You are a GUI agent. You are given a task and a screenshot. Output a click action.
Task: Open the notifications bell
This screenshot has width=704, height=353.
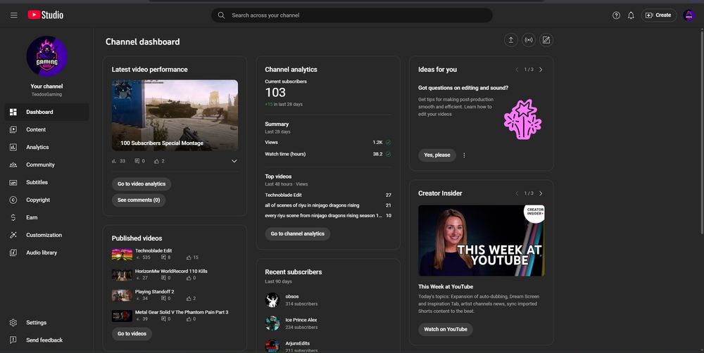click(x=631, y=15)
